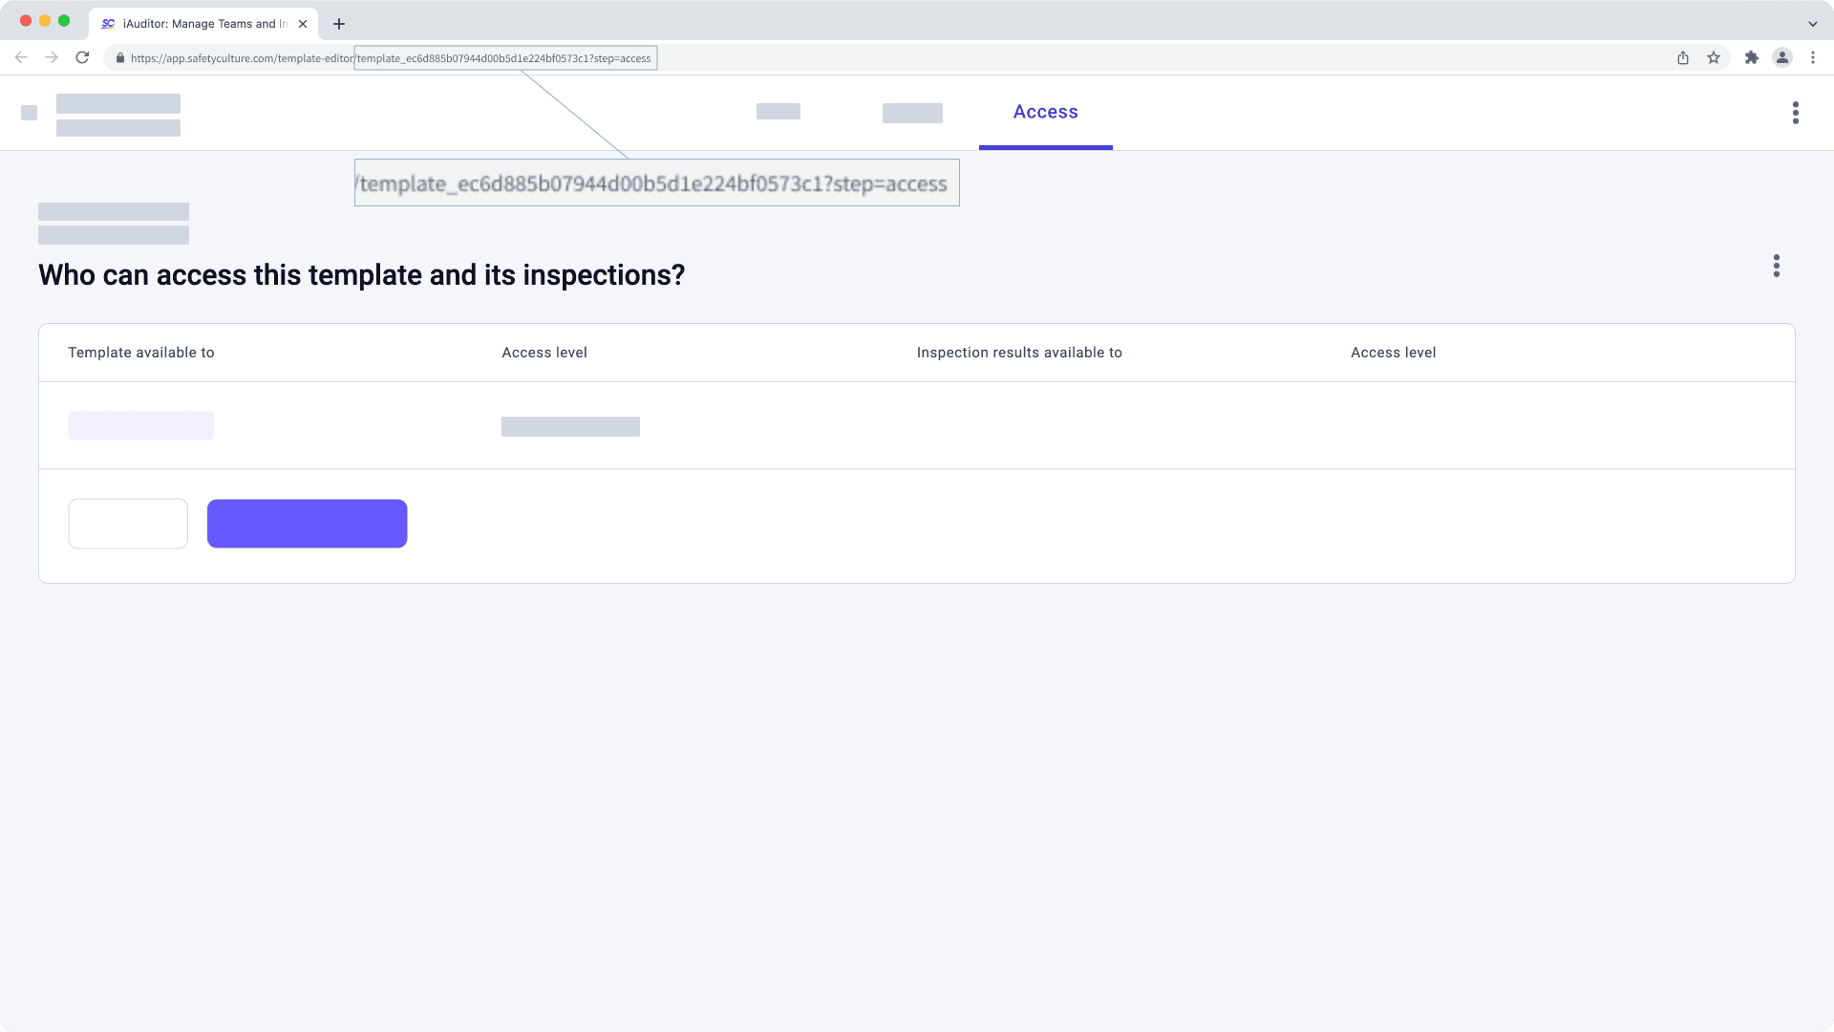
Task: Click the padlock icon in the address bar
Action: point(120,57)
